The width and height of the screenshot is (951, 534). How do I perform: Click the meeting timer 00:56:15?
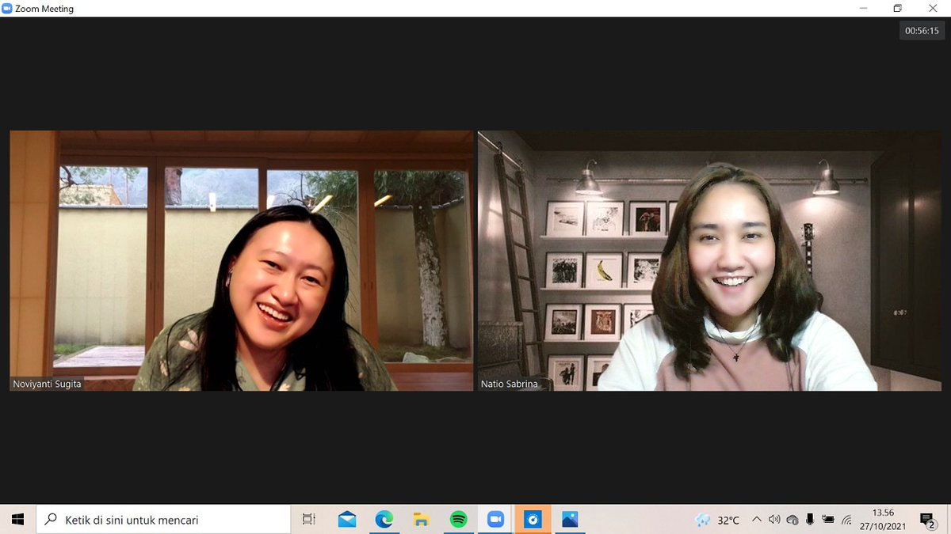(922, 31)
